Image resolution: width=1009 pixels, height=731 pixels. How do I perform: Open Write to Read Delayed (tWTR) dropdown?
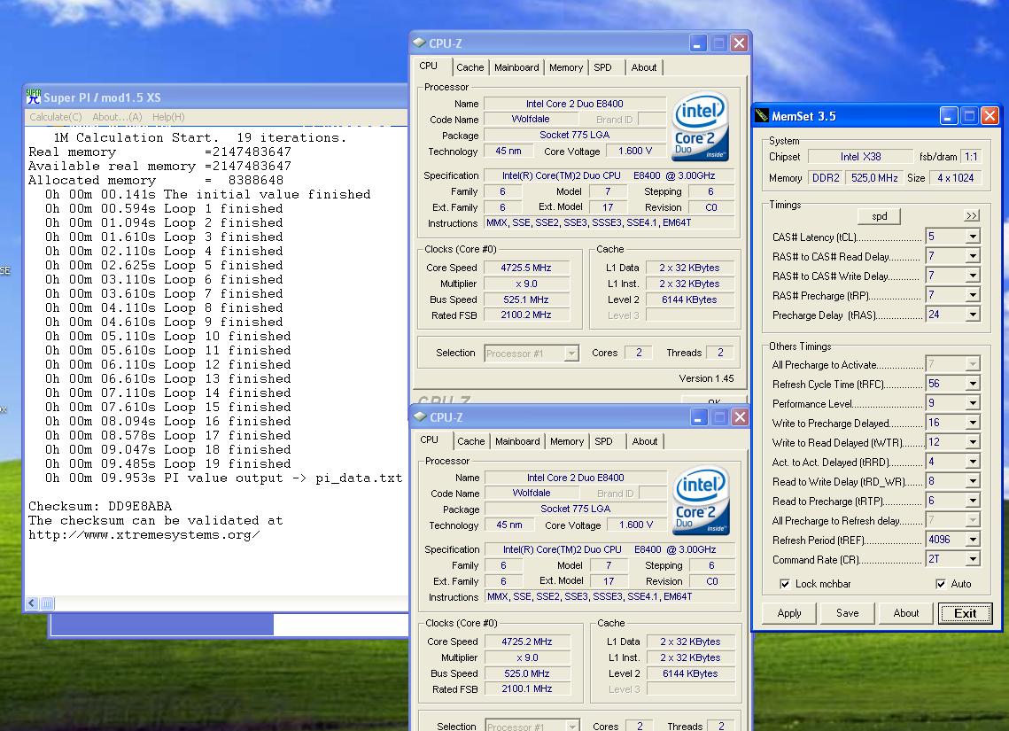[x=973, y=443]
